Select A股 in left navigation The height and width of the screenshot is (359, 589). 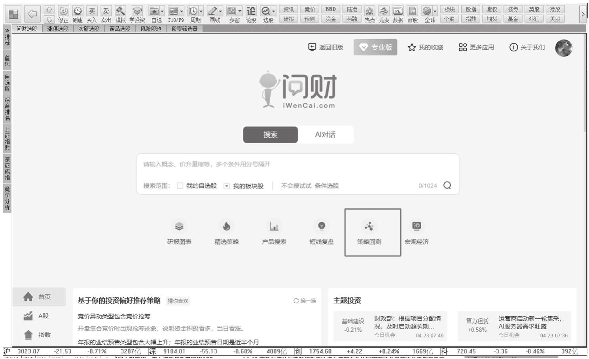[x=39, y=316]
